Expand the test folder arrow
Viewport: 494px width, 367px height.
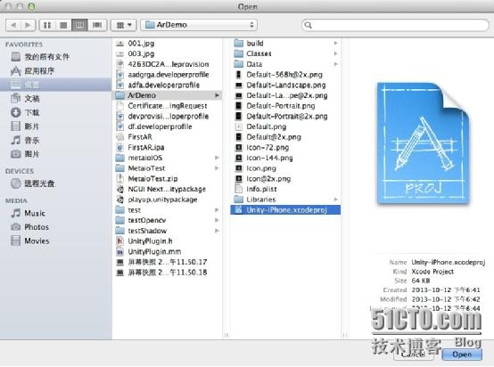tap(217, 210)
